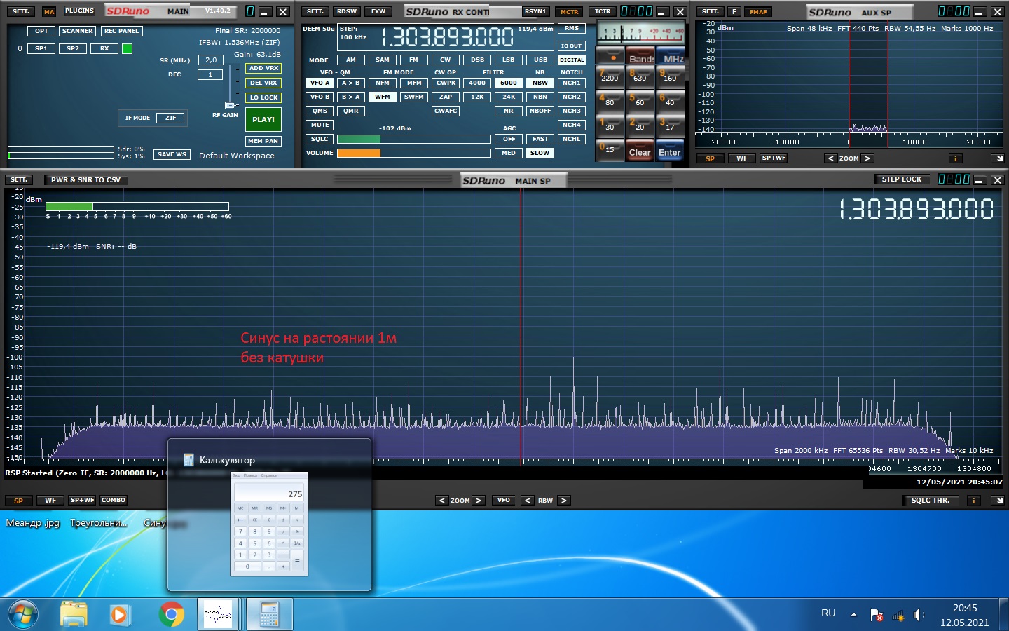Click the Bands keypad button
Screen dimensions: 1009x631
(x=640, y=56)
